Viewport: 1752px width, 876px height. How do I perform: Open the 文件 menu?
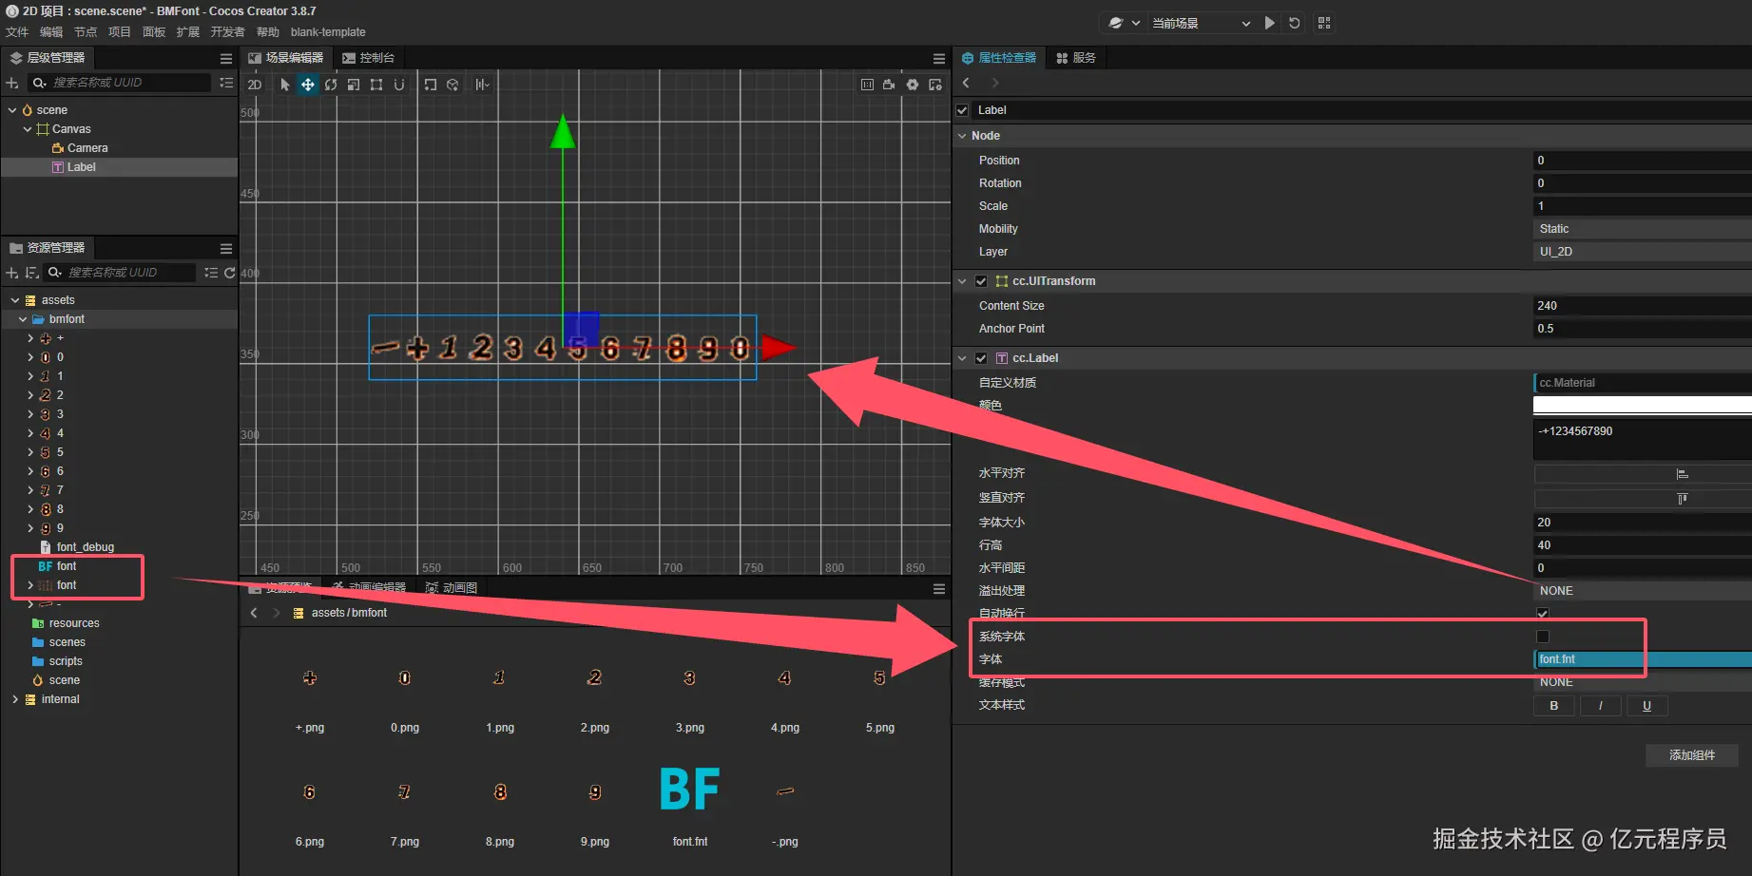click(x=17, y=32)
